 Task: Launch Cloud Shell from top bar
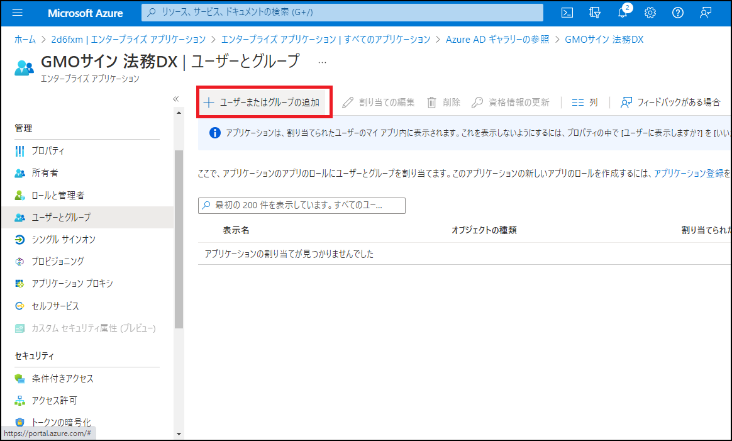(x=567, y=13)
